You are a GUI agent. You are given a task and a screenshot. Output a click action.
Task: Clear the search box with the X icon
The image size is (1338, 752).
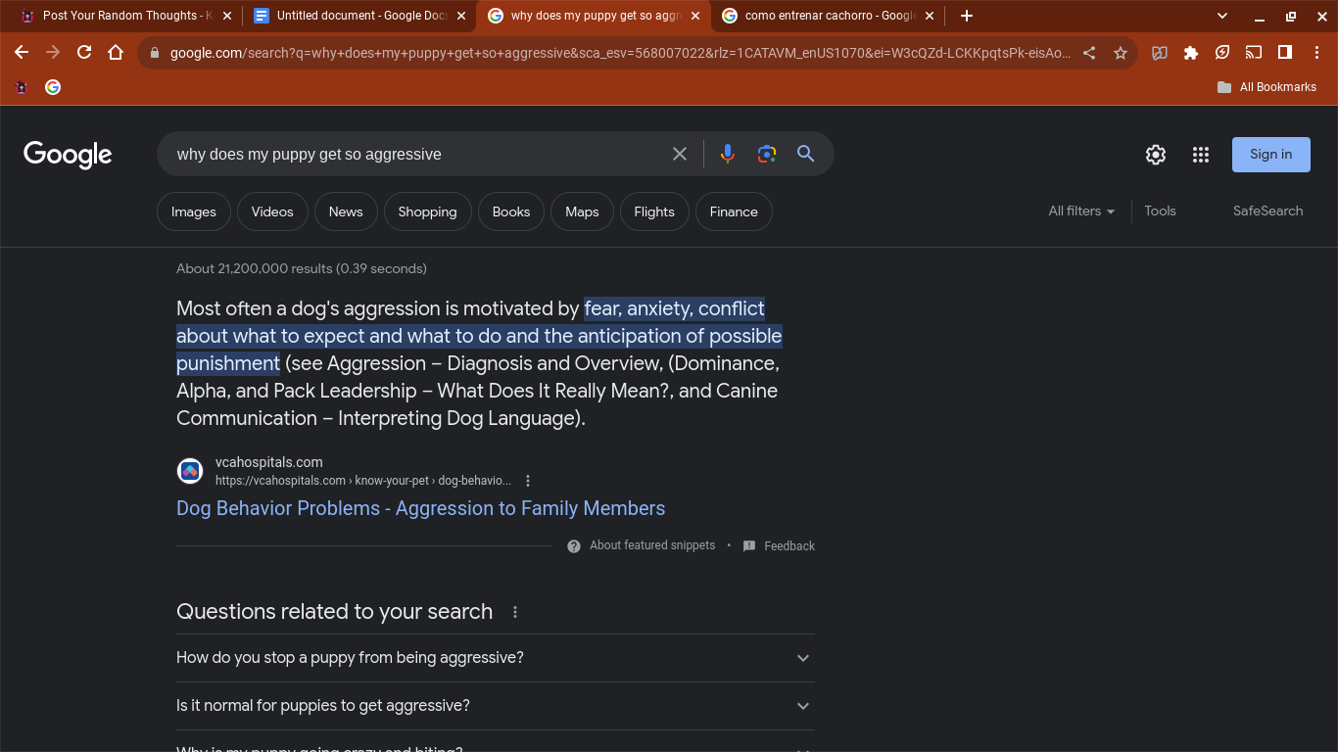(680, 154)
